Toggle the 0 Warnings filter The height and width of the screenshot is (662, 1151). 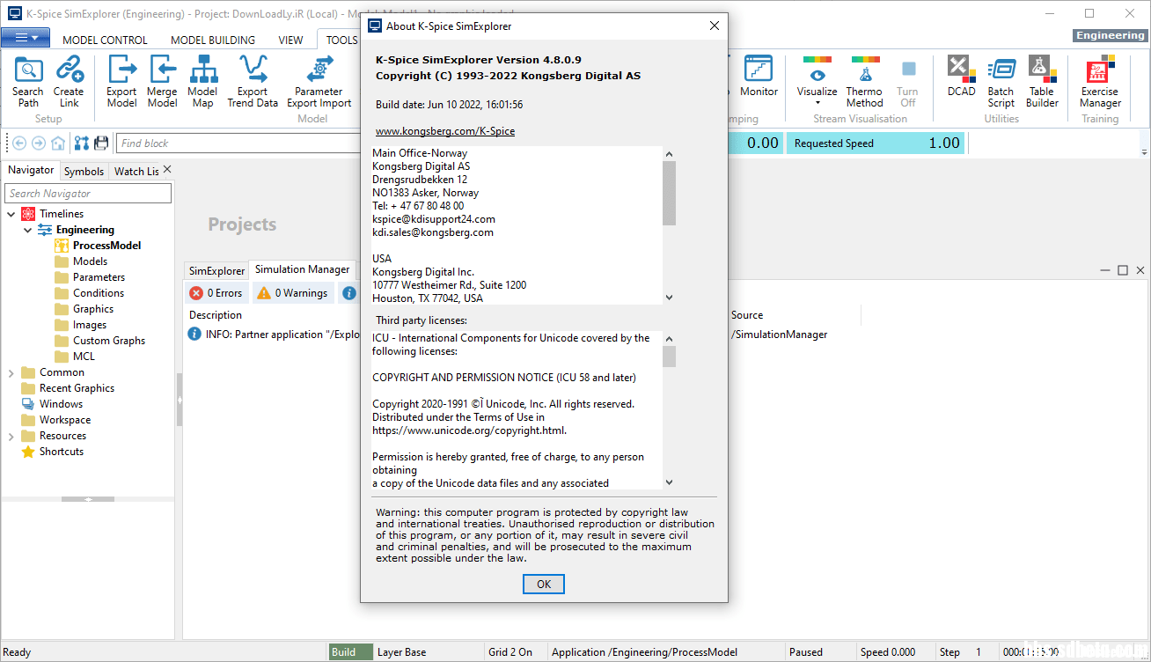pos(292,293)
